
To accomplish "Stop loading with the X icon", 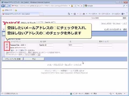I will (81, 6).
